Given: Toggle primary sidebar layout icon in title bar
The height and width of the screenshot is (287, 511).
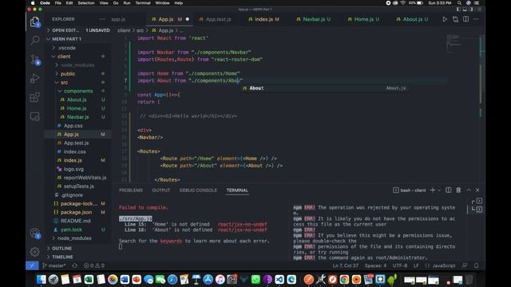Looking at the screenshot, I should [x=458, y=10].
